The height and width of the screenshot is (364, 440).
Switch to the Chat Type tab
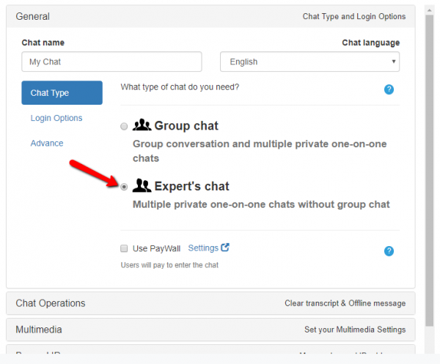[62, 93]
